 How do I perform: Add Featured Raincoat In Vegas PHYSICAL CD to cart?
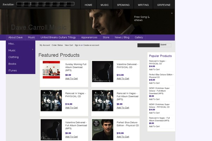pos(71,108)
